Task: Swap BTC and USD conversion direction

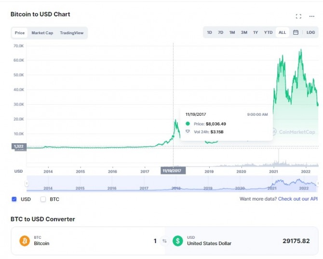Action: 164,241
